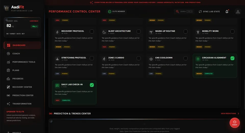
Task: Check off Recovery Protocol task
Action: (92, 31)
